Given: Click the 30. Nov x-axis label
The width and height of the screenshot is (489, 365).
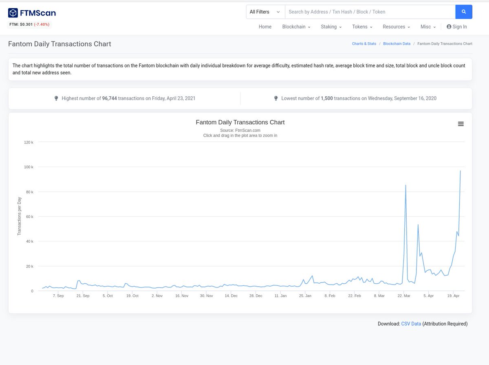Looking at the screenshot, I should tap(207, 296).
